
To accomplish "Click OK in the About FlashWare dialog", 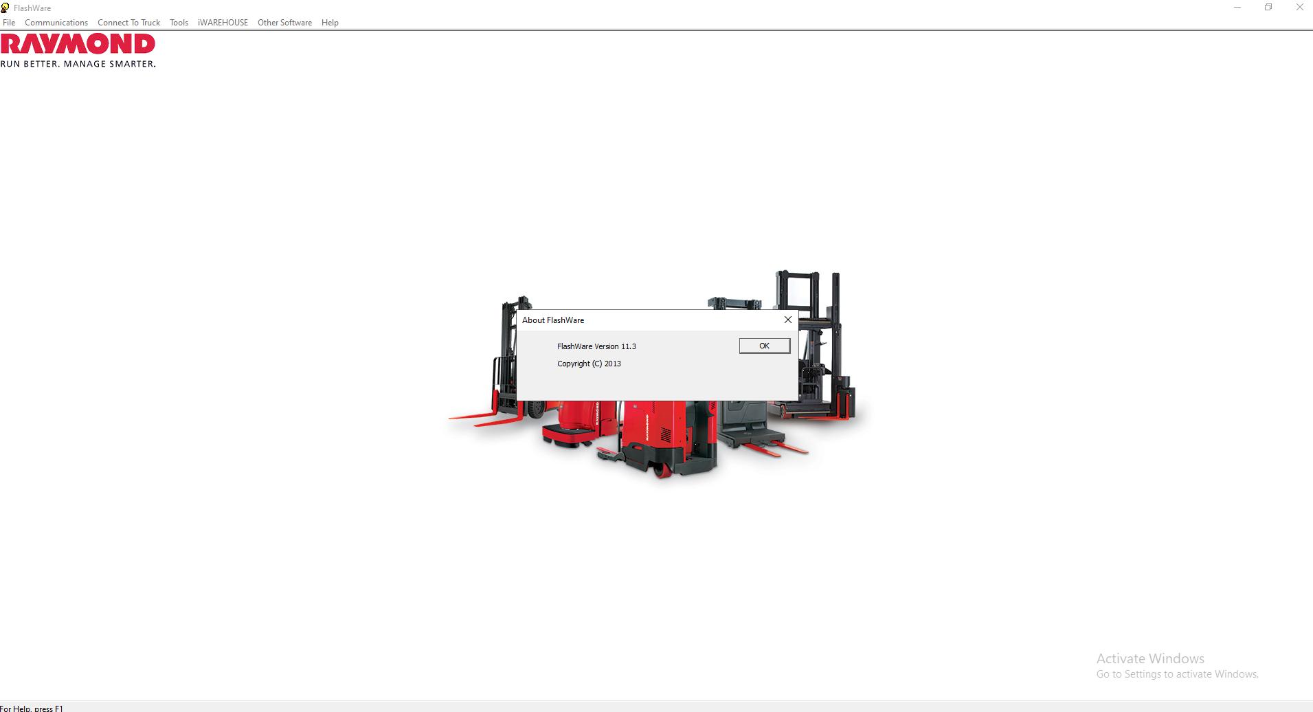I will click(764, 346).
